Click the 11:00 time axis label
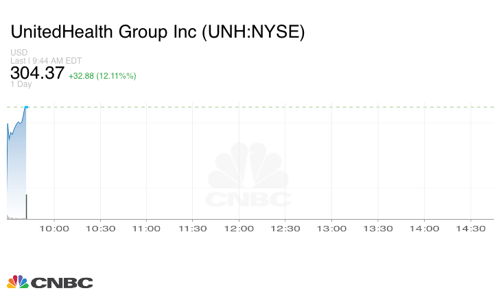Viewport: 494px width, 308px height. (x=147, y=229)
